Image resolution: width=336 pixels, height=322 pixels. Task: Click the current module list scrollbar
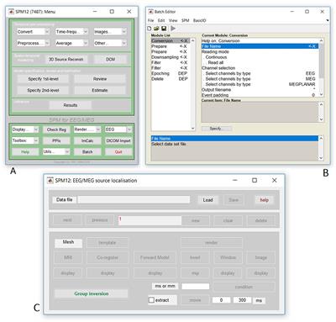[321, 67]
